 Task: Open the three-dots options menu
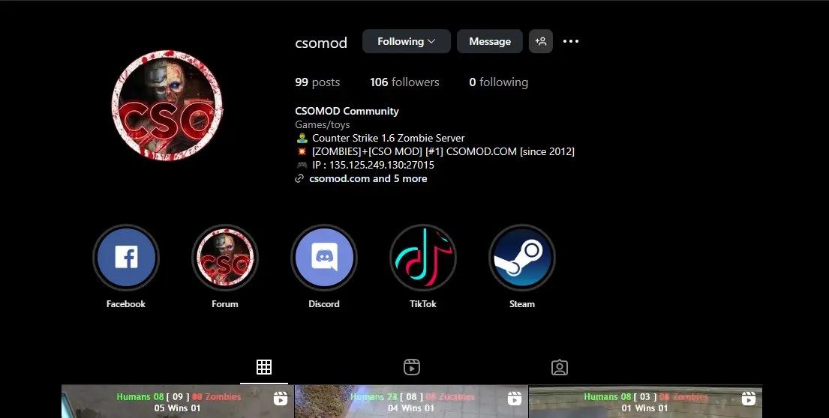click(x=570, y=41)
